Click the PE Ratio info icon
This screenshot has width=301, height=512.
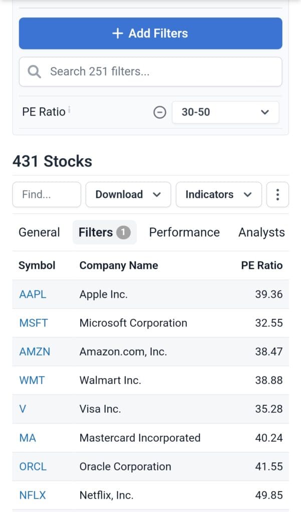click(x=69, y=109)
